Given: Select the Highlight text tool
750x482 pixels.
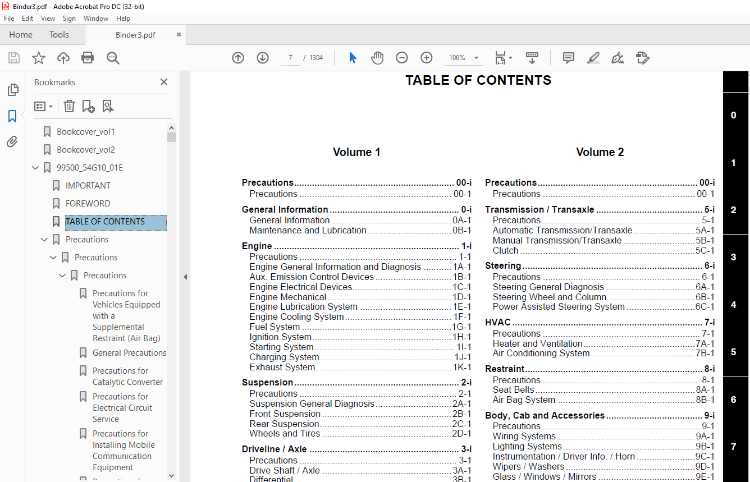Looking at the screenshot, I should point(593,58).
